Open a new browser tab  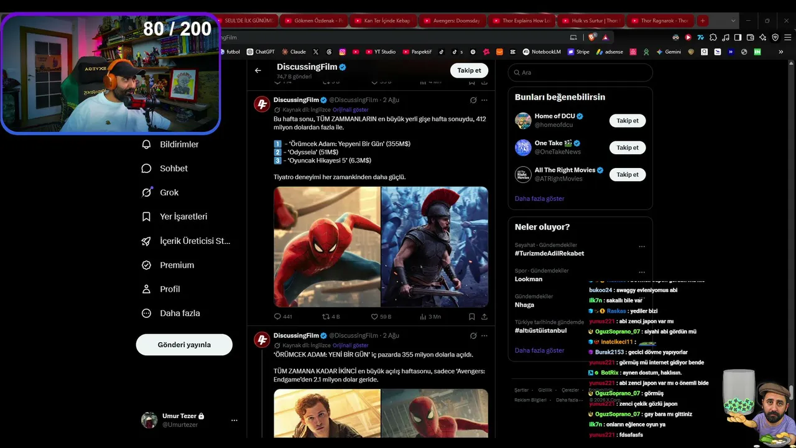coord(703,21)
